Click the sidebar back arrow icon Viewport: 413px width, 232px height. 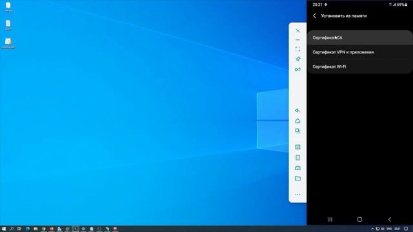point(297,110)
